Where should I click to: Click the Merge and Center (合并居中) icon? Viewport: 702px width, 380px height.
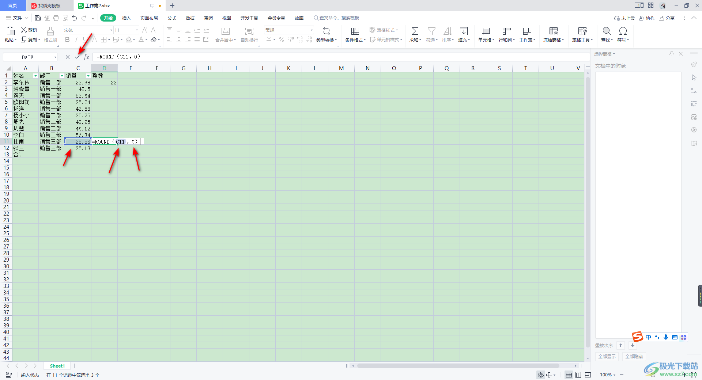pyautogui.click(x=226, y=31)
